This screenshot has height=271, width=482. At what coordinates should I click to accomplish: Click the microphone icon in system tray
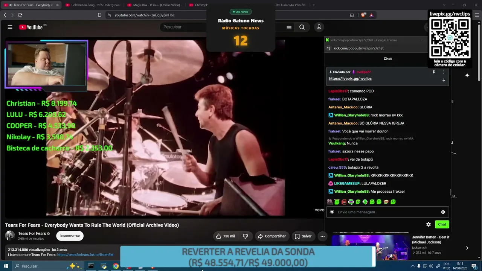419,266
